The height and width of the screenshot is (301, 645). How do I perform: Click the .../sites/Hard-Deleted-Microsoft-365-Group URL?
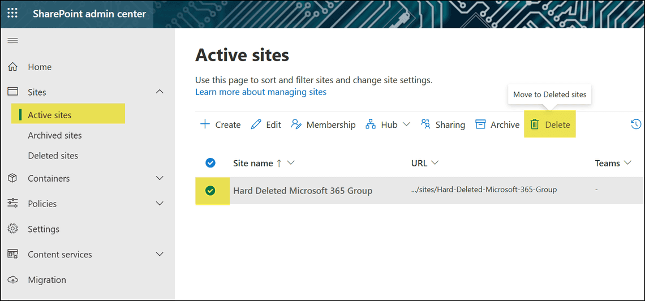click(484, 190)
